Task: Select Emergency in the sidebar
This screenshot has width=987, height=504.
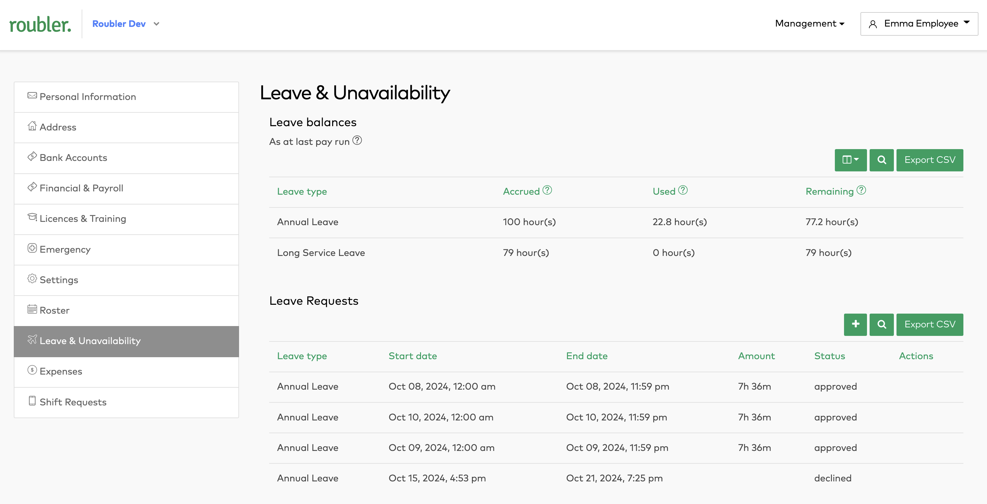Action: [x=126, y=250]
